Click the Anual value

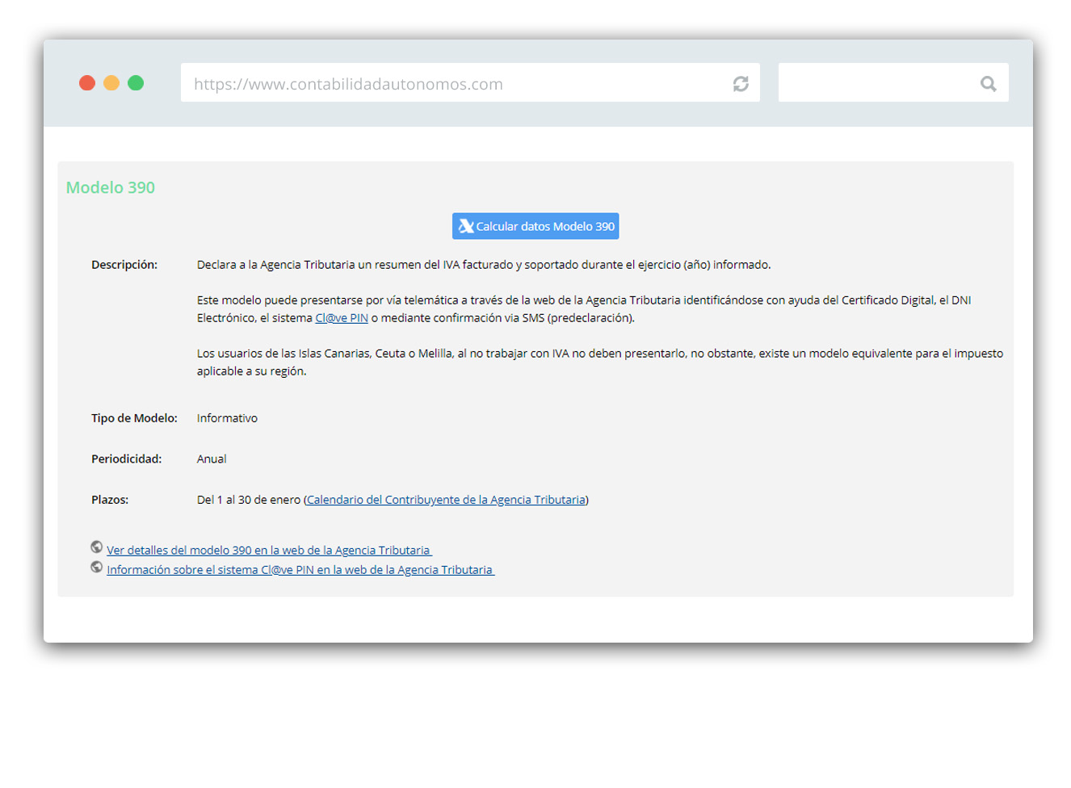click(x=212, y=459)
